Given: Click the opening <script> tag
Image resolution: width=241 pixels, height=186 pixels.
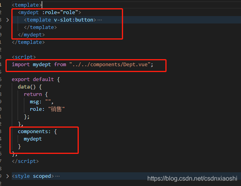Looking at the screenshot, I should 24,57.
